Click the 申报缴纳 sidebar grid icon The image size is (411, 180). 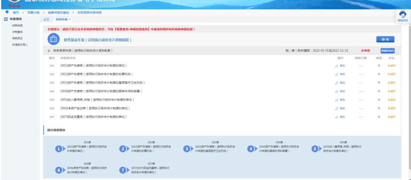[x=5, y=19]
